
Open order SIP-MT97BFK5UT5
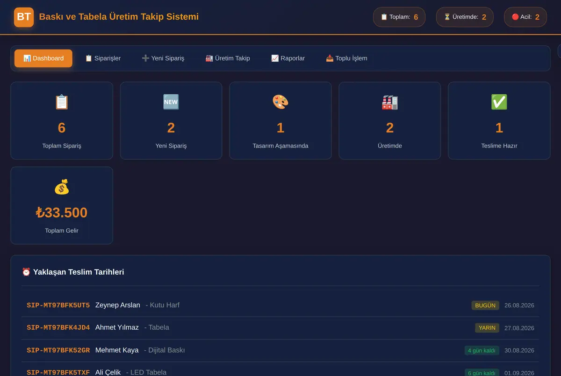tap(58, 305)
